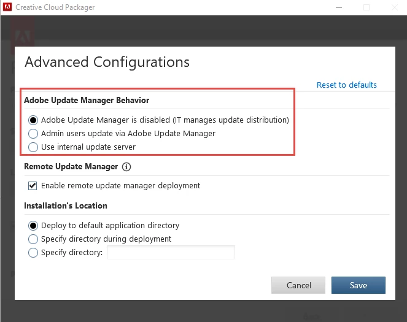This screenshot has height=322, width=407.
Task: Click the Remote Update Manager info icon
Action: pyautogui.click(x=126, y=166)
